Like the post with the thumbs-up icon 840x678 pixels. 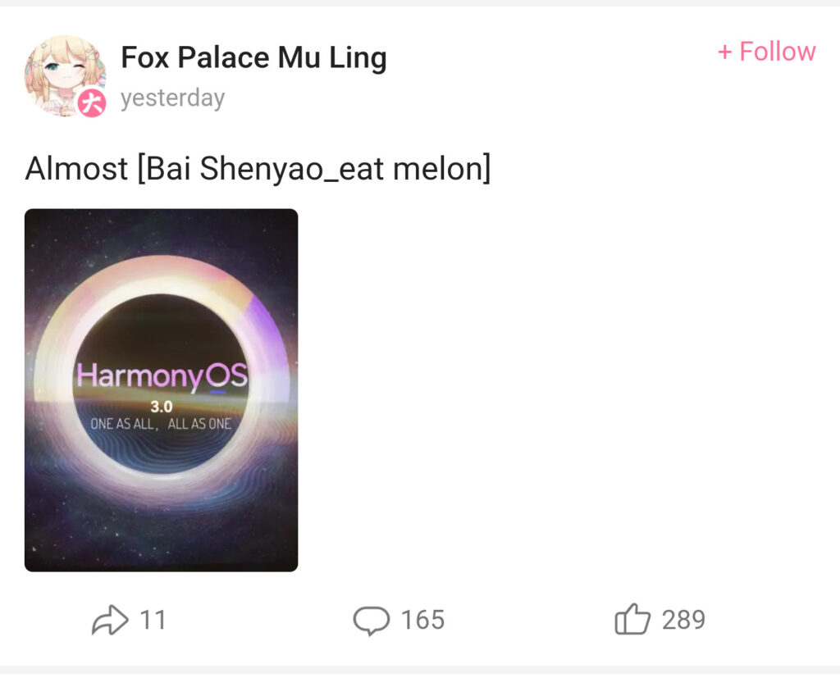click(632, 620)
